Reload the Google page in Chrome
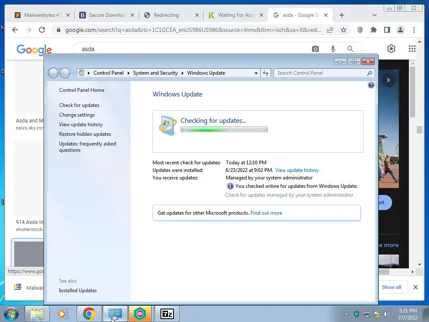429x322 pixels. click(x=42, y=30)
